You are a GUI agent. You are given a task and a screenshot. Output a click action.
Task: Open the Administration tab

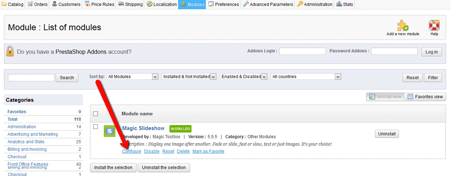pyautogui.click(x=314, y=4)
